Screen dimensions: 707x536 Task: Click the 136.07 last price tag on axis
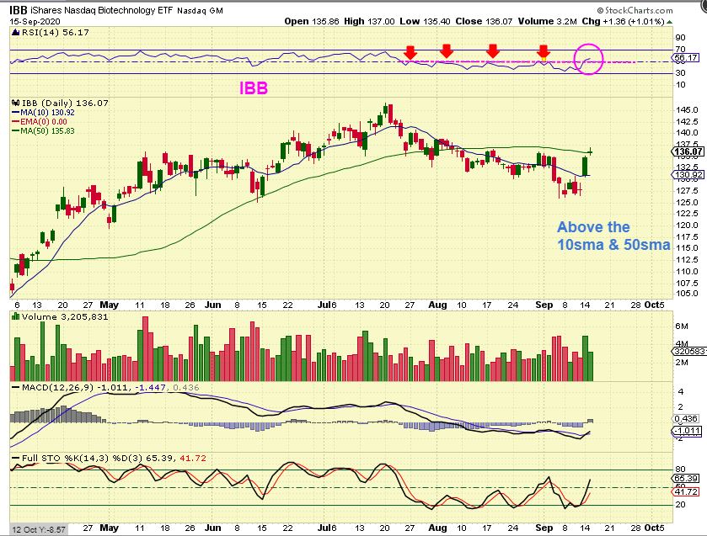[688, 151]
